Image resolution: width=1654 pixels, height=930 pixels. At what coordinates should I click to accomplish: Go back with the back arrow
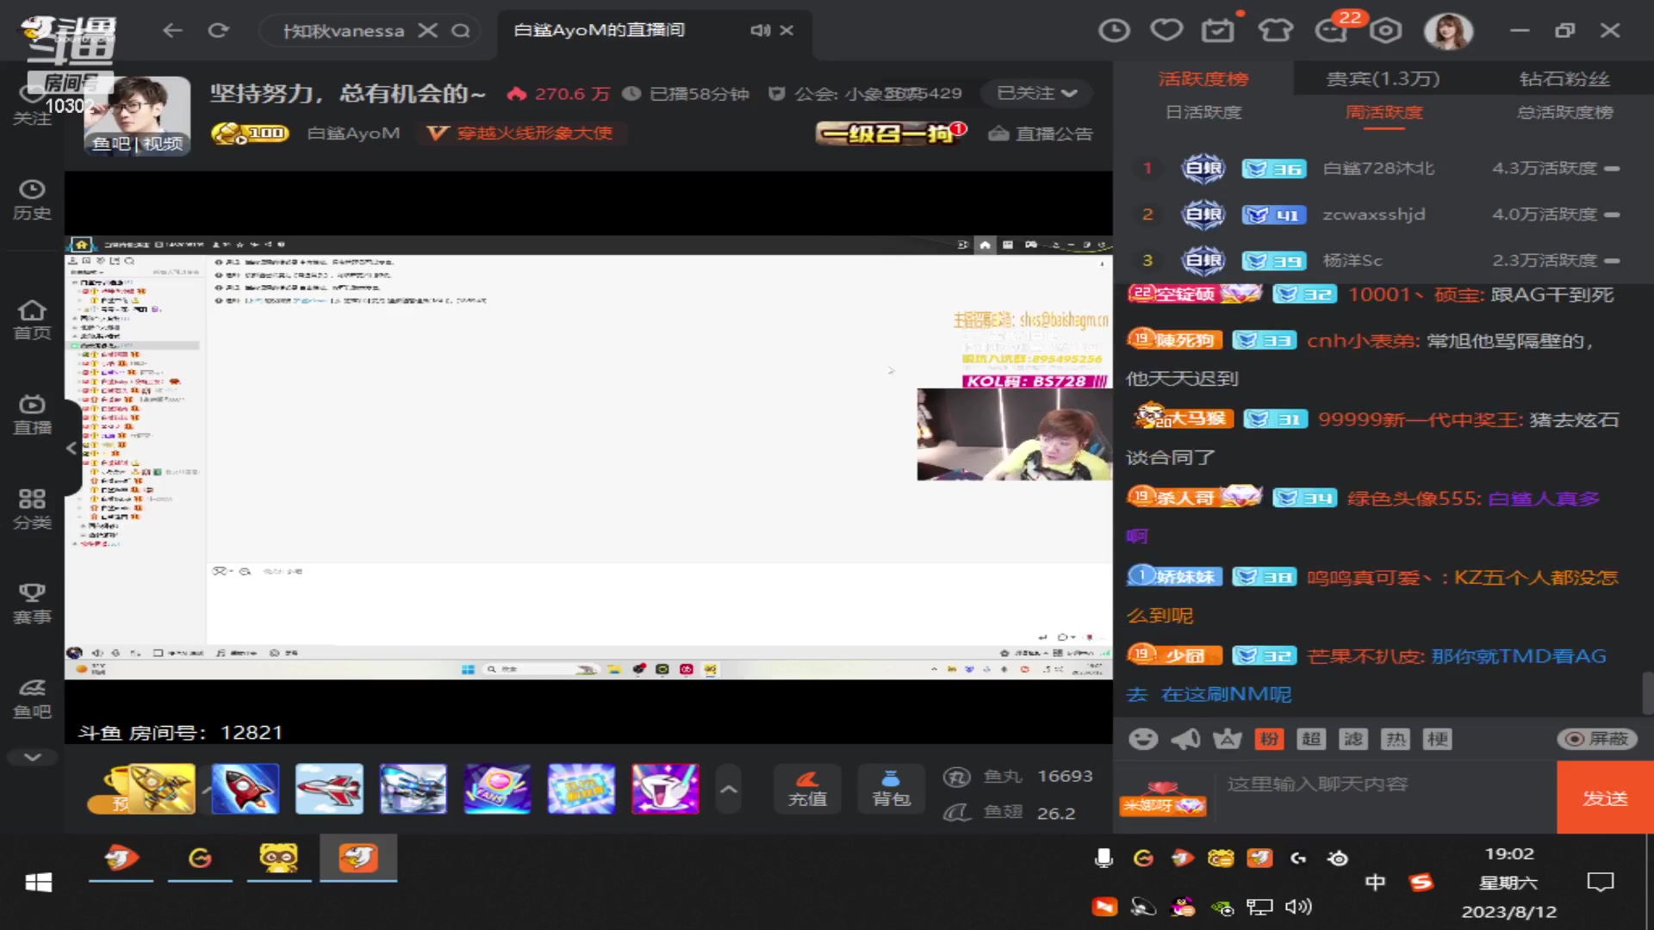172,31
